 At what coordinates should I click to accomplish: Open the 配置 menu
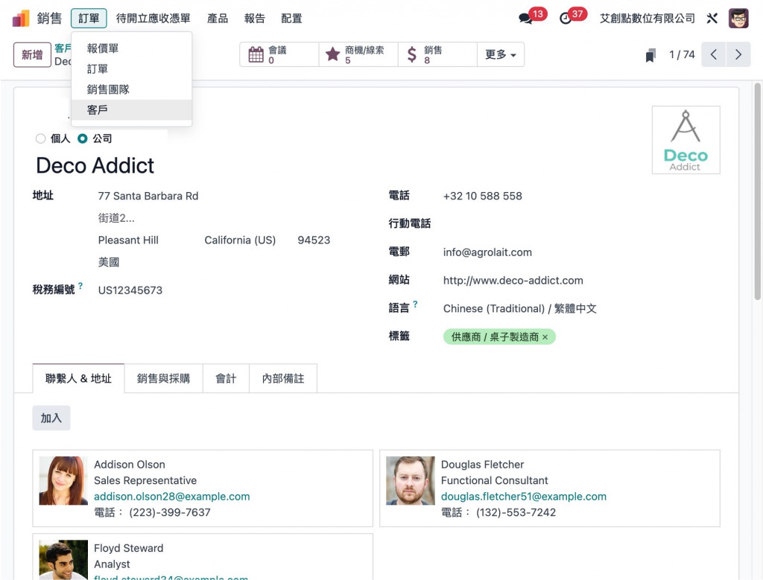click(x=291, y=19)
